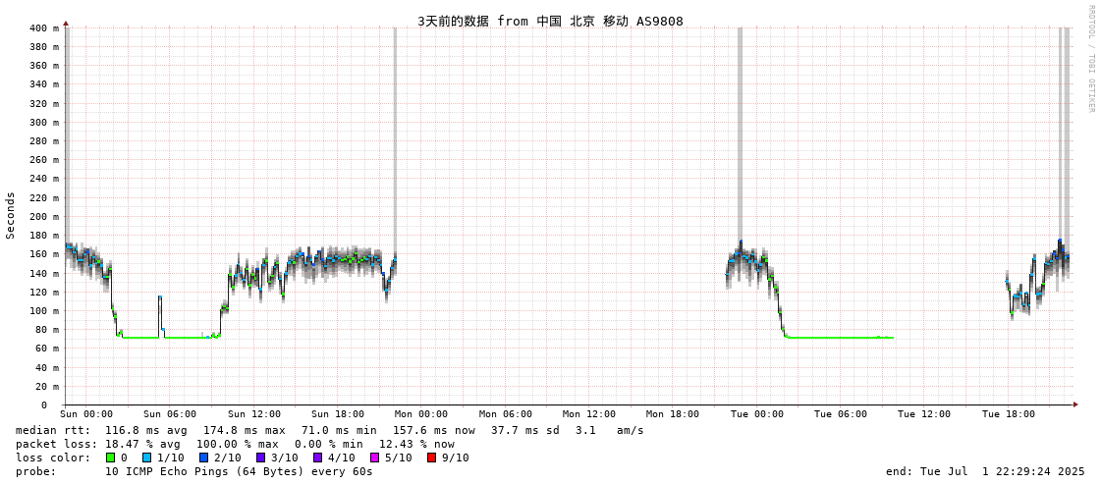The height and width of the screenshot is (485, 1101).
Task: Click the magenta 5/10 loss color swatch
Action: click(374, 458)
